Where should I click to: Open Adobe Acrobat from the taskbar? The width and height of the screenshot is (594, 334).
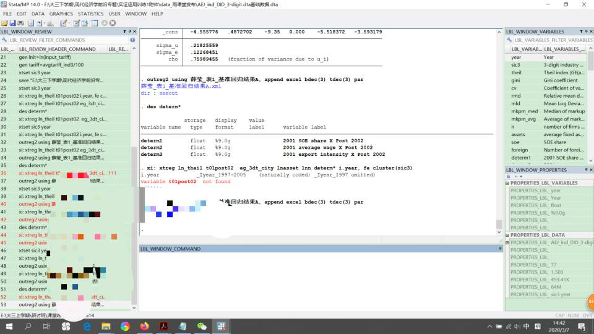pos(163,327)
